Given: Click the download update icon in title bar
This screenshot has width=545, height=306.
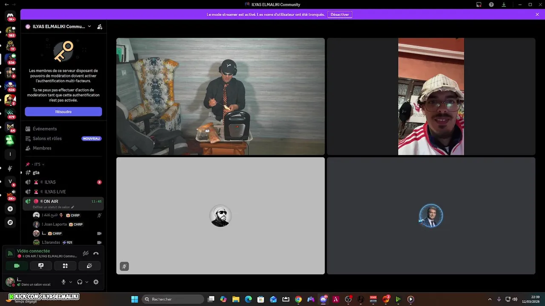Looking at the screenshot, I should tap(504, 5).
